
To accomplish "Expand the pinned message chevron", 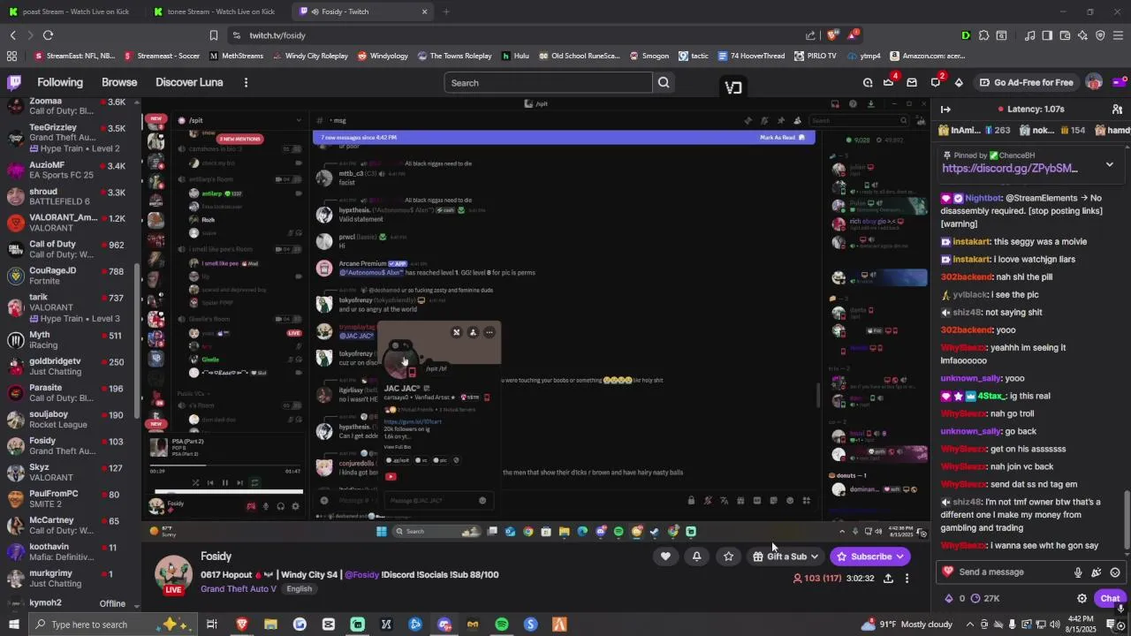I will click(x=1110, y=164).
